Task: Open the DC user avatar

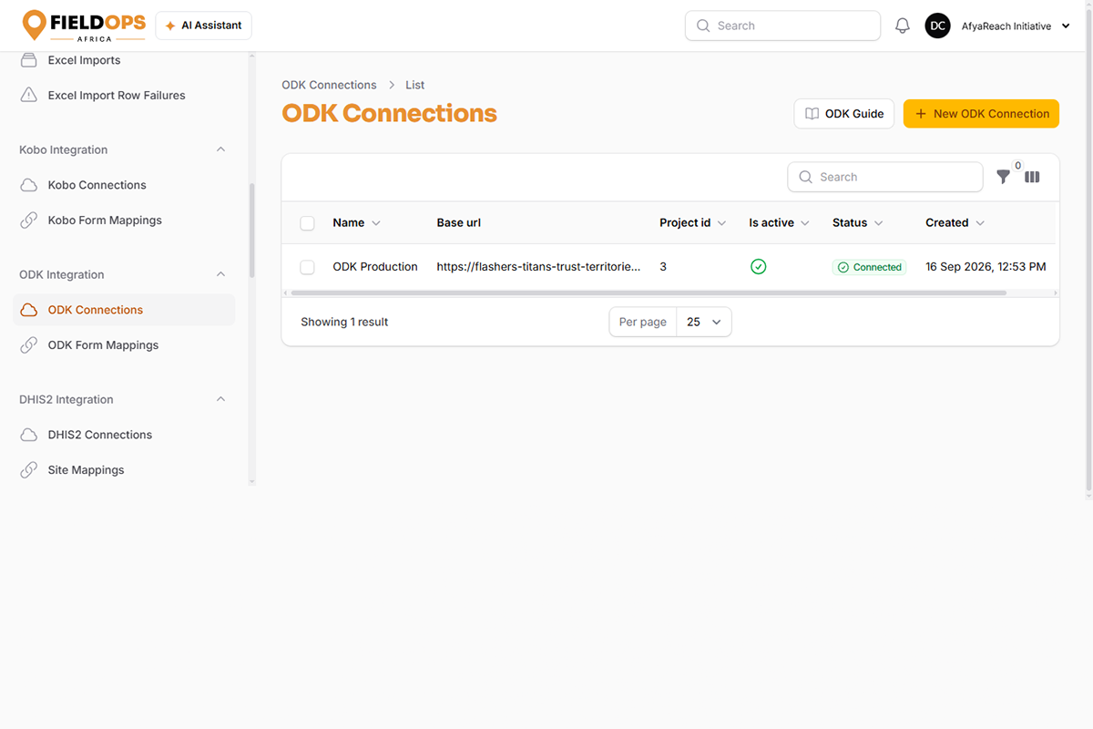Action: (x=937, y=26)
